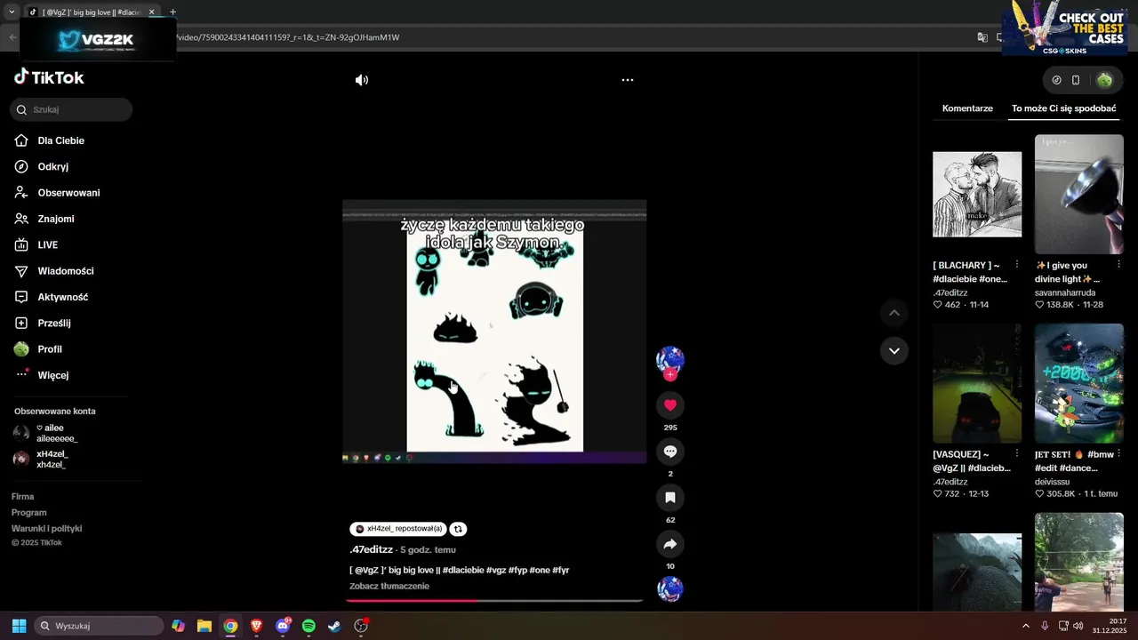1138x640 pixels.
Task: Go to the next video
Action: click(x=894, y=350)
